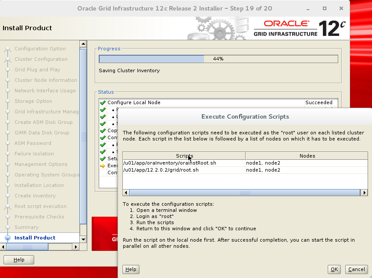Click the green checkmark on the Setup status row
Screen dimensions: 372x278
[x=102, y=158]
